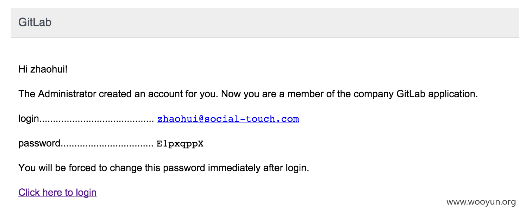Click the word immediately in the notice

(x=235, y=168)
